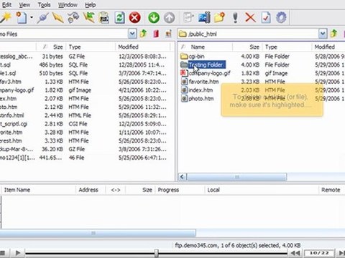Select the 31 bytes GZ File row
Viewport: 345px width, 258px height.
[x=84, y=57]
